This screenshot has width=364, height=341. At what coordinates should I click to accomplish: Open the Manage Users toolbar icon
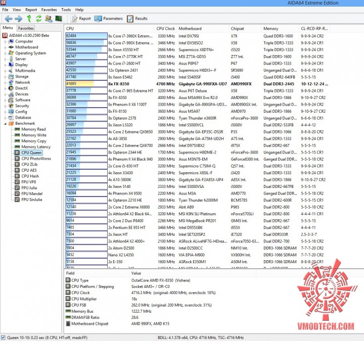[49, 19]
